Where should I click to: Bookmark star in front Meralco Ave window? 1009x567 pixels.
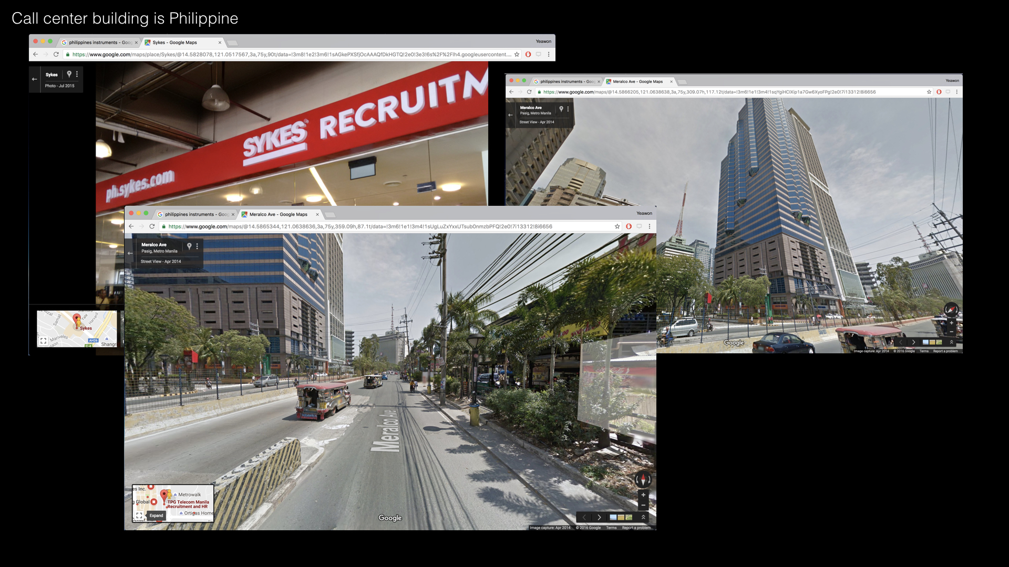(x=617, y=226)
